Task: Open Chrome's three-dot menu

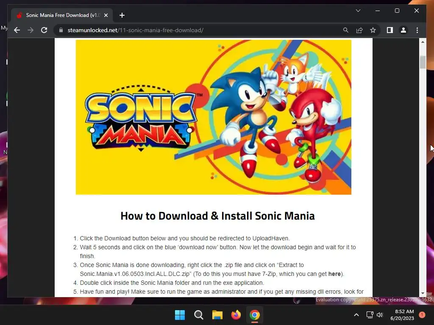Action: tap(417, 30)
